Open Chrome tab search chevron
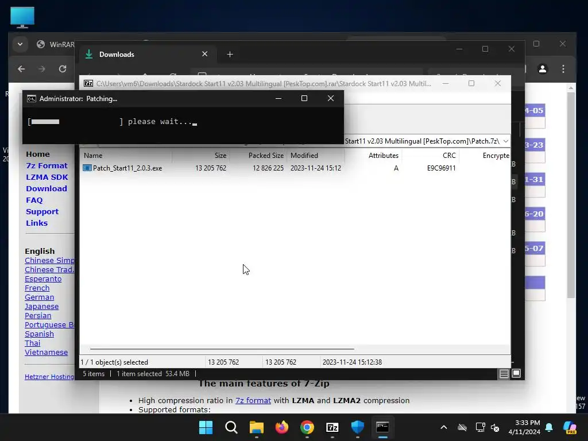The width and height of the screenshot is (588, 441). tap(20, 44)
